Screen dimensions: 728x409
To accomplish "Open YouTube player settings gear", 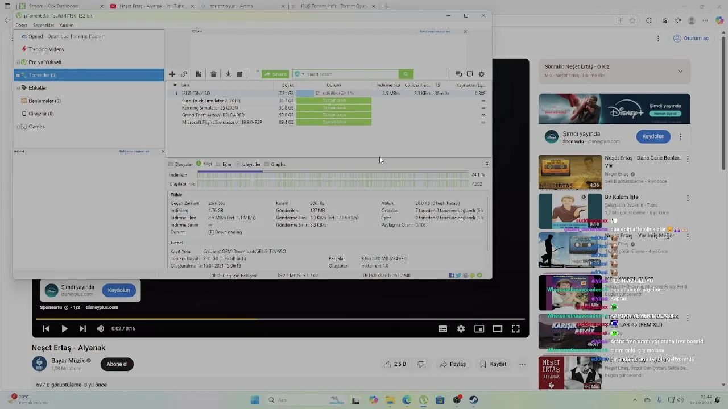I will pyautogui.click(x=461, y=329).
